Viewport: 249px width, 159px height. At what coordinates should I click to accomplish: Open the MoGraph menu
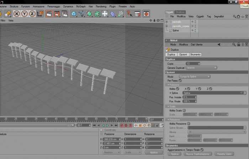pyautogui.click(x=81, y=6)
